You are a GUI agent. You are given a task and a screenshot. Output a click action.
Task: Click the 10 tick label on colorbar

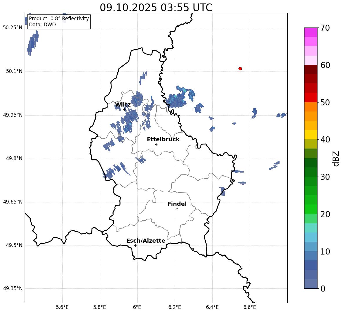click(325, 251)
